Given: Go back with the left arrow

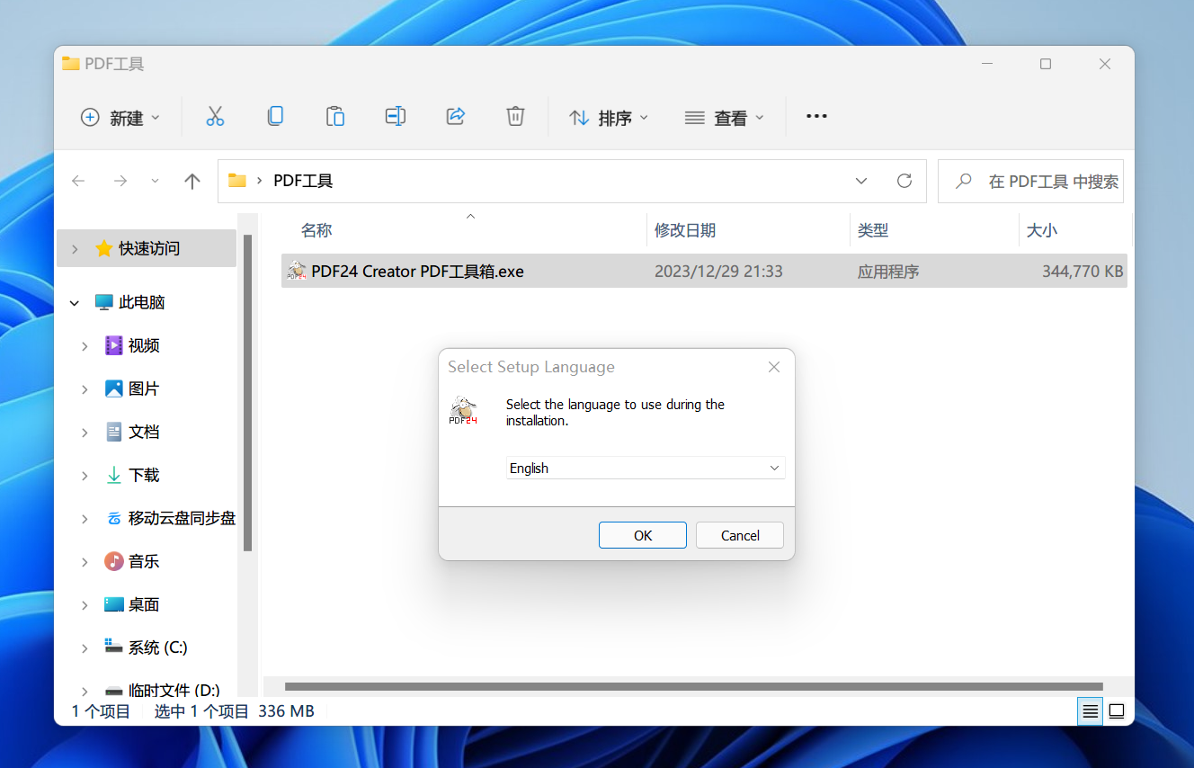Looking at the screenshot, I should [x=78, y=181].
